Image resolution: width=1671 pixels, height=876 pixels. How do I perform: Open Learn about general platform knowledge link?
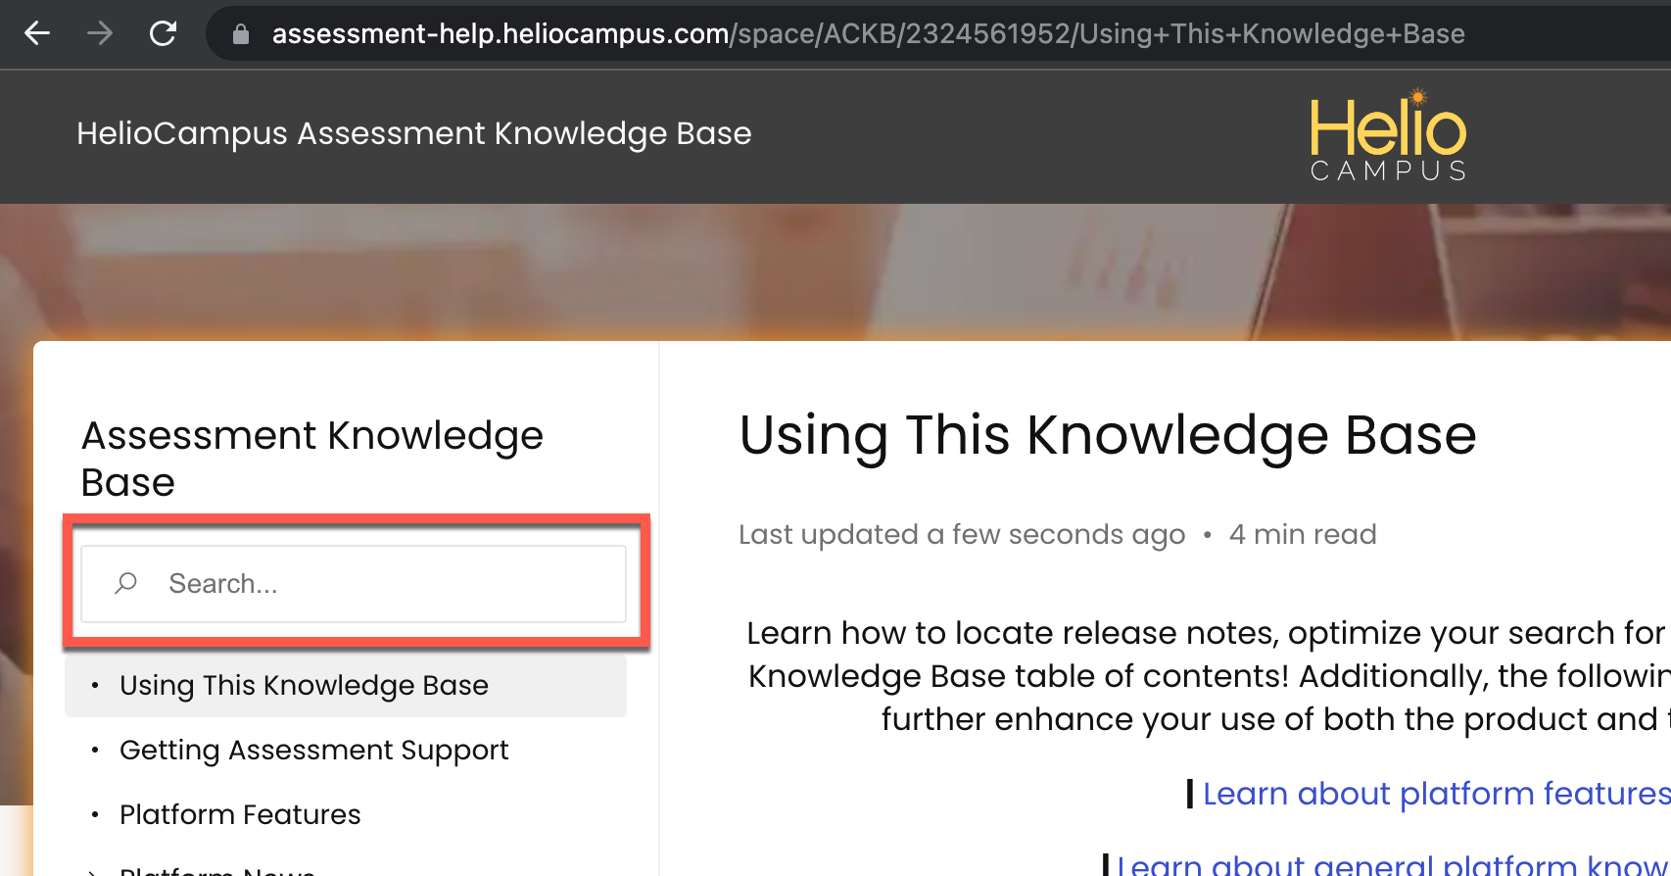(x=1393, y=864)
